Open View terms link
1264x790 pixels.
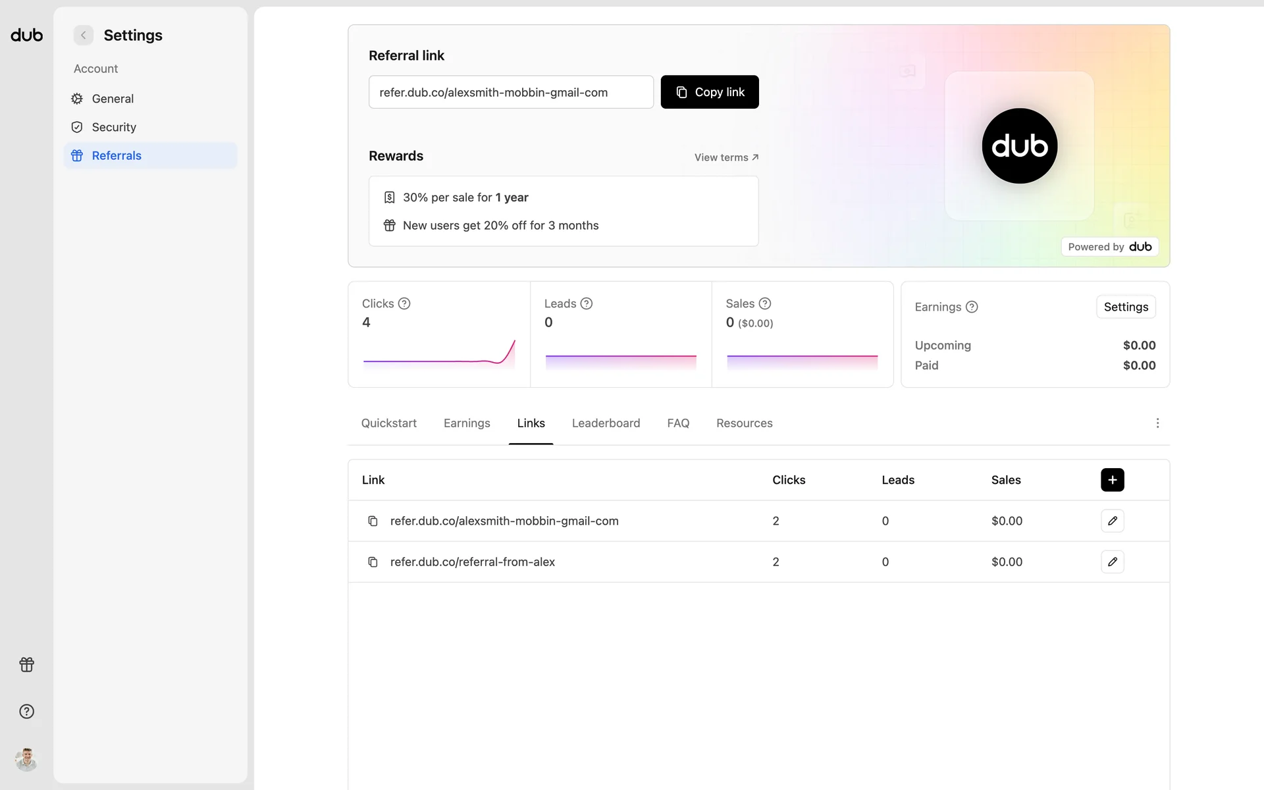tap(726, 157)
